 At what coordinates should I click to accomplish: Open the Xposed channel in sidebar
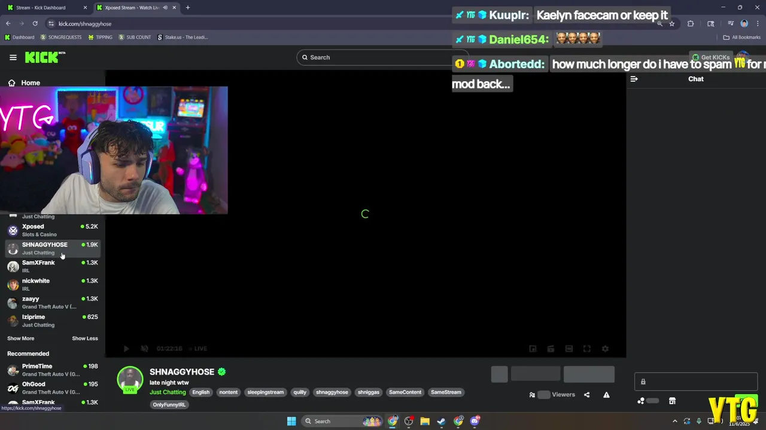coord(53,230)
